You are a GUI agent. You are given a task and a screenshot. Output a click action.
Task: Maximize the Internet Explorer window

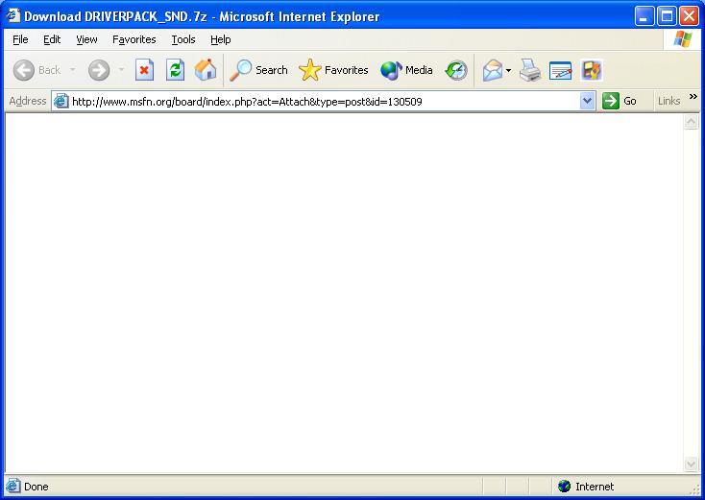[667, 16]
